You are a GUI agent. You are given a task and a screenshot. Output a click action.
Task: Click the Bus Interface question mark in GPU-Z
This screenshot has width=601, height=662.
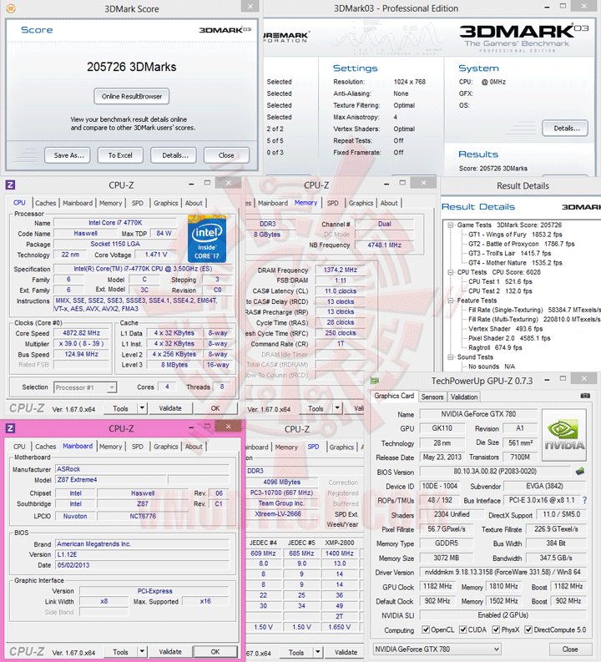pos(584,500)
